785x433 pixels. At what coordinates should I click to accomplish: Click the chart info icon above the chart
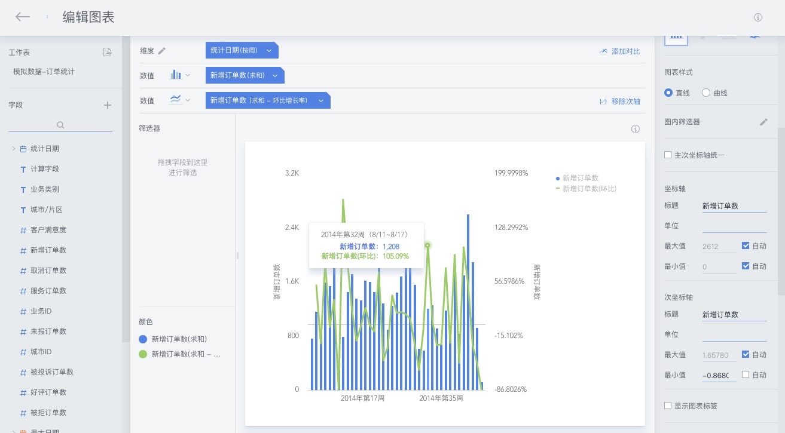pos(636,129)
